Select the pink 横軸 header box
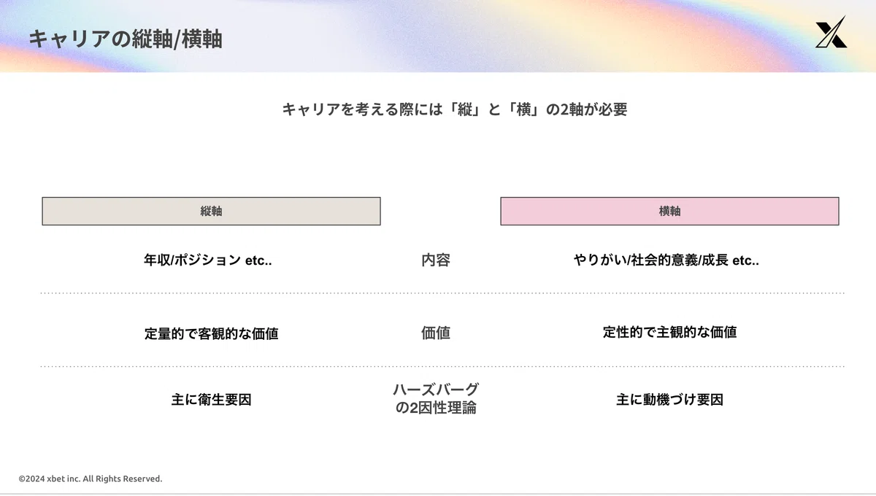The image size is (876, 496). (x=669, y=211)
